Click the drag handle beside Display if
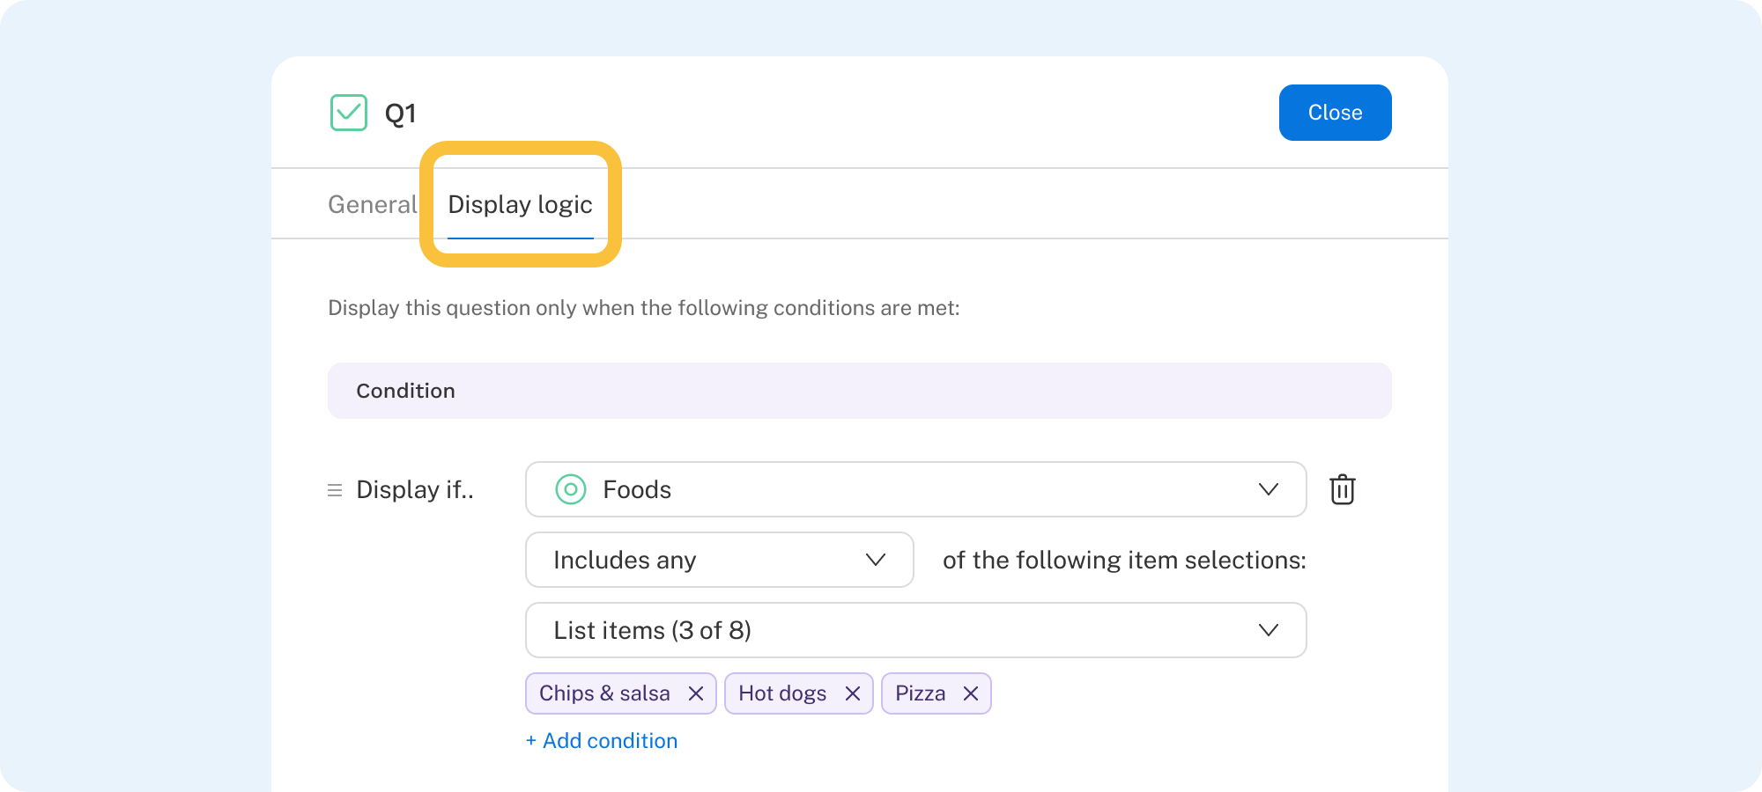Screen dimensions: 1762x792 (335, 490)
